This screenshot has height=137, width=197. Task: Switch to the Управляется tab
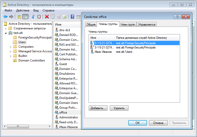pos(147,24)
